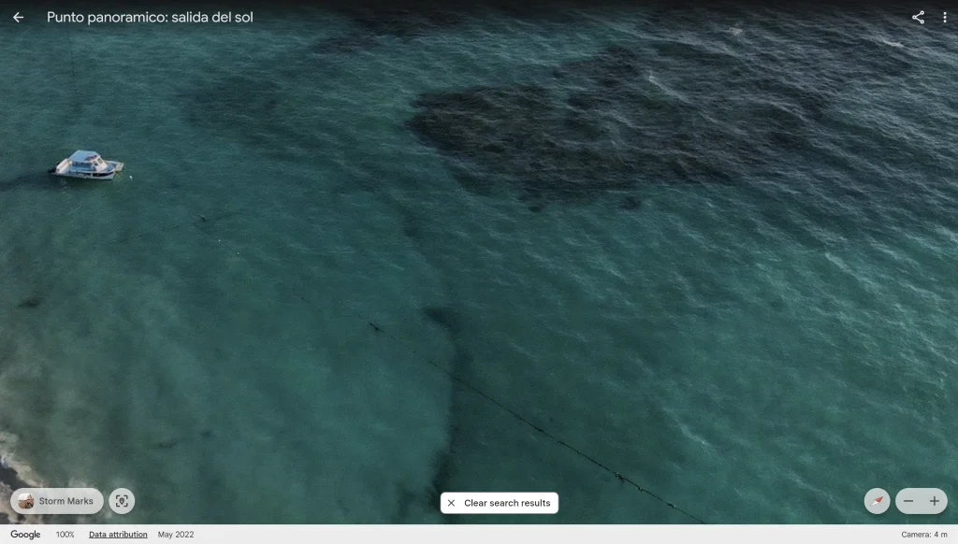
Task: Click the Storm Marks thumbnail image
Action: 26,501
